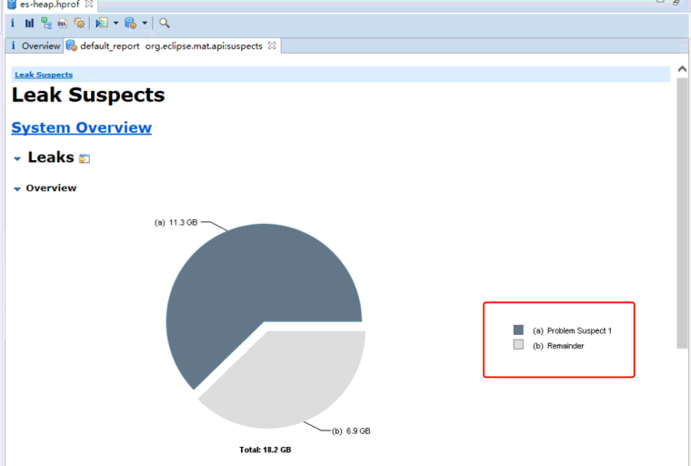
Task: Click the vertical scrollbar thumb
Action: (x=682, y=214)
